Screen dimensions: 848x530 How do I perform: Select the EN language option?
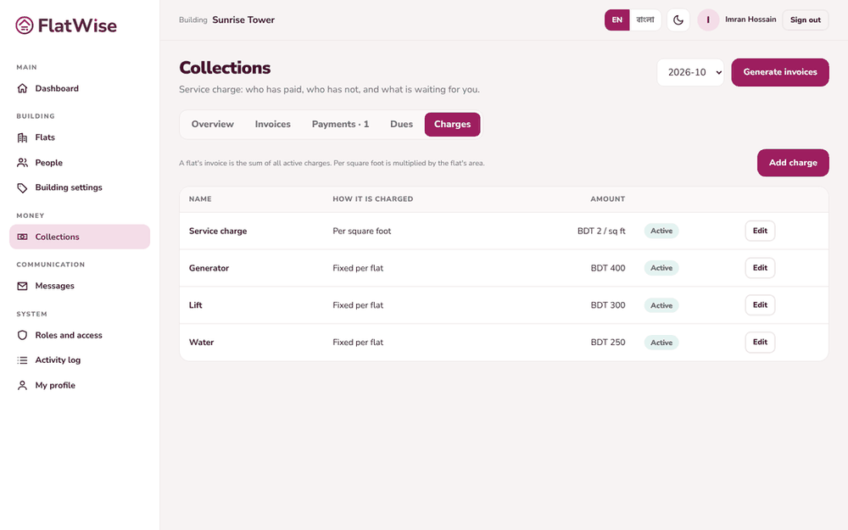tap(617, 20)
